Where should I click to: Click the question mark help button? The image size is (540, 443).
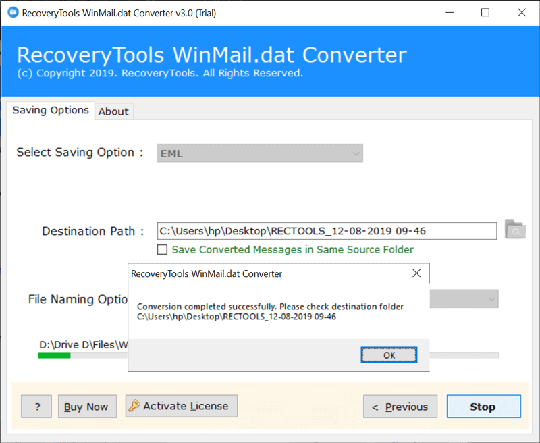36,407
